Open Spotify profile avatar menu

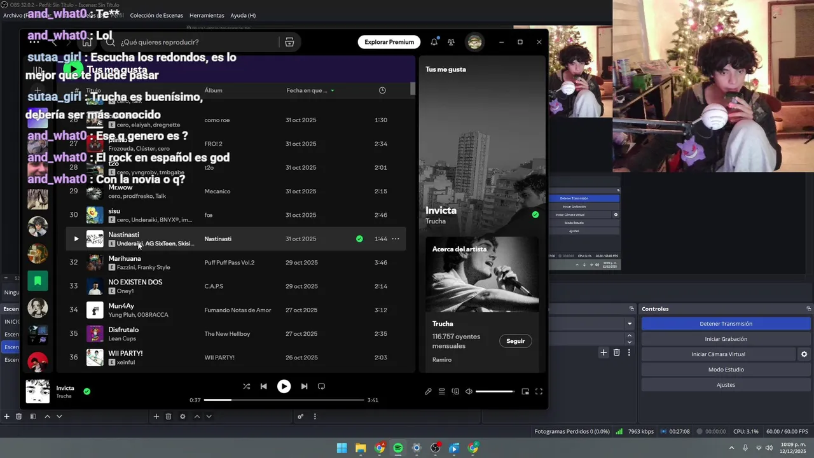474,42
